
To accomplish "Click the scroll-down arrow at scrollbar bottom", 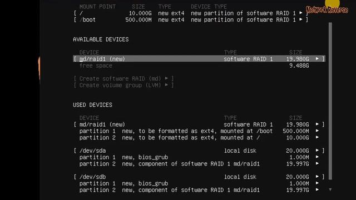I will point(330,189).
